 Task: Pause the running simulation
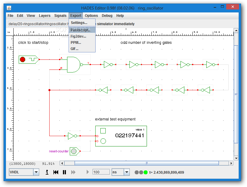click(x=64, y=172)
